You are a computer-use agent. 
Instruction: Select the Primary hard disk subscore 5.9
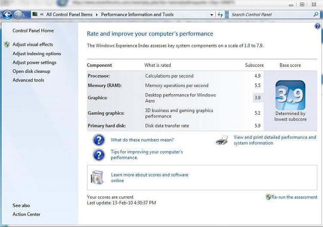(258, 126)
